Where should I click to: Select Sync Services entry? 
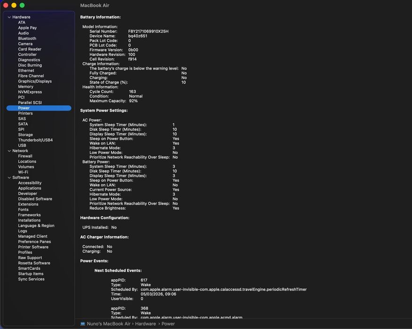[x=31, y=279]
